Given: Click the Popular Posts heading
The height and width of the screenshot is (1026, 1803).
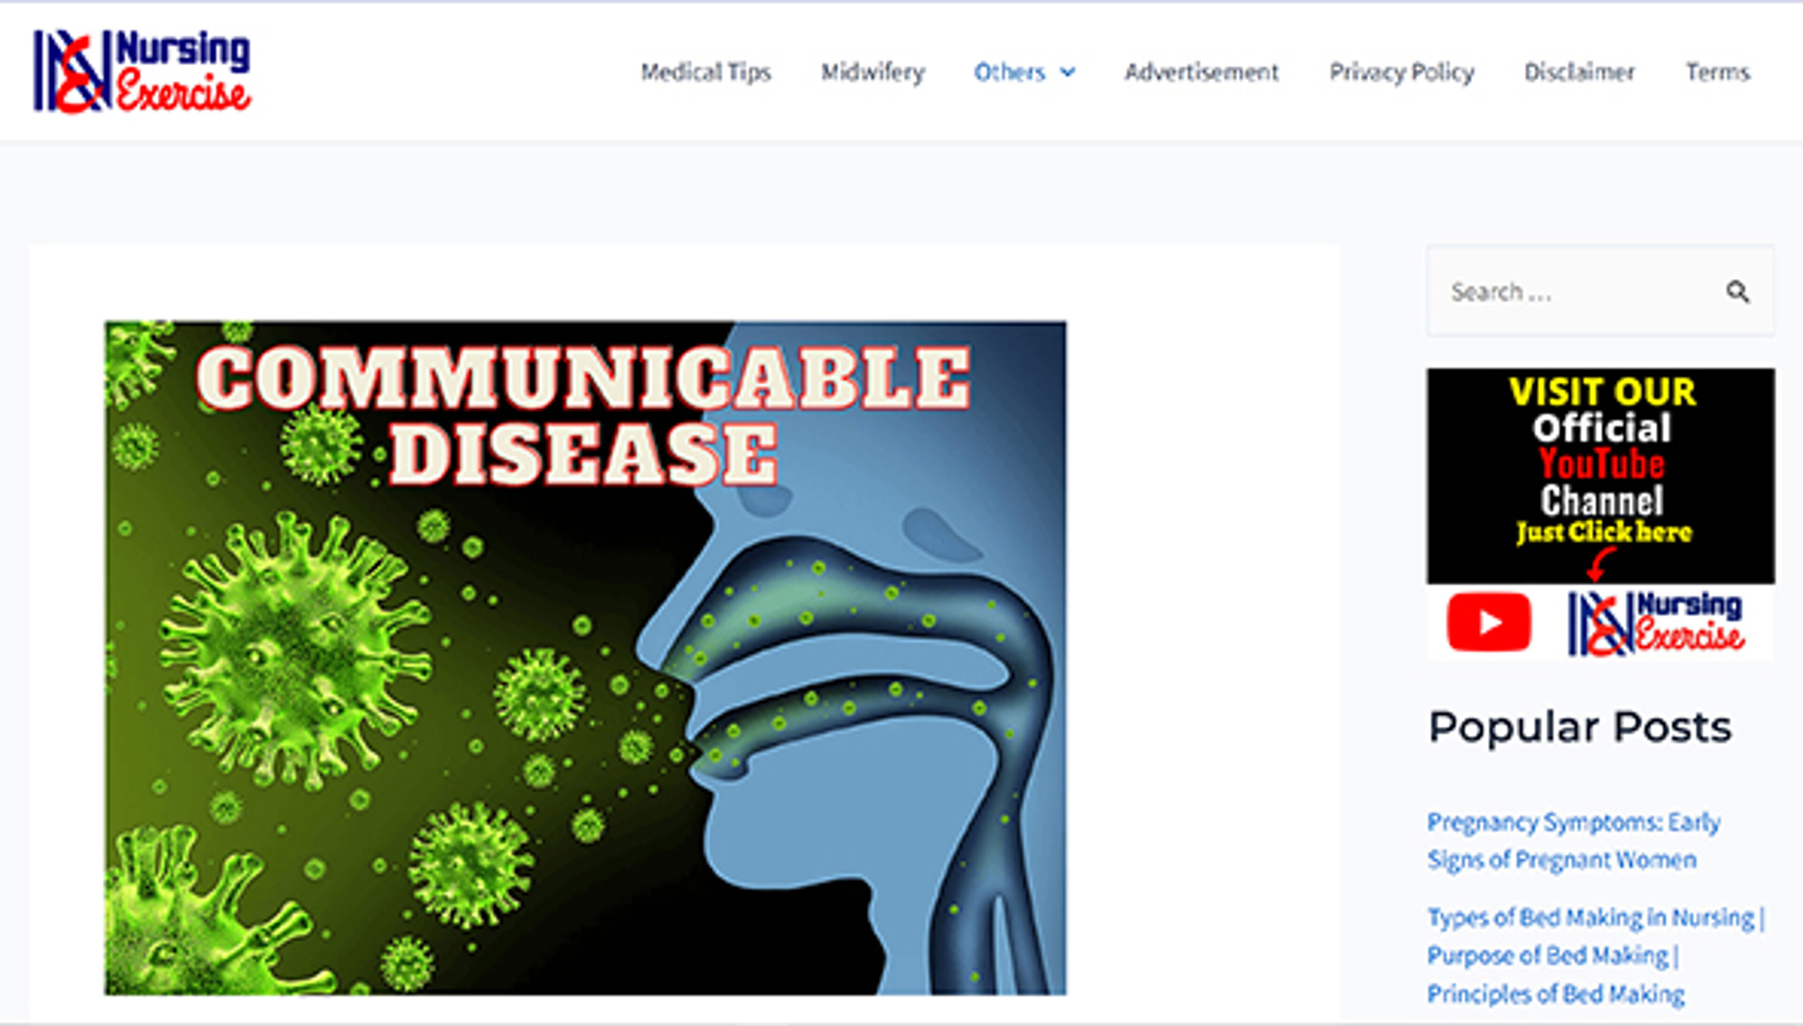Looking at the screenshot, I should pyautogui.click(x=1580, y=727).
